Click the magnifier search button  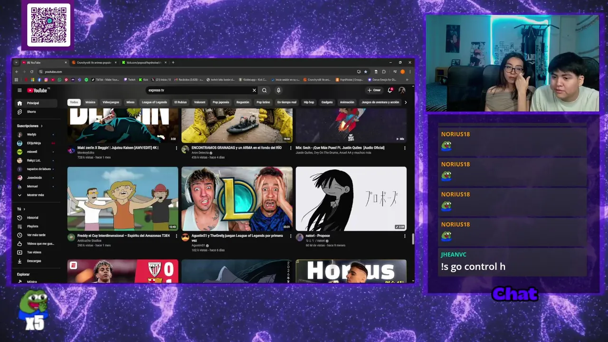(x=265, y=90)
